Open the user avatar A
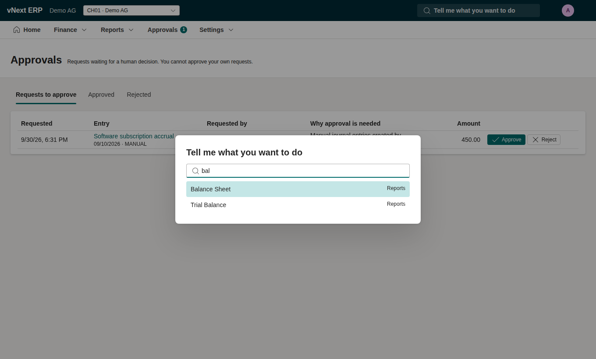The width and height of the screenshot is (596, 359). (568, 11)
